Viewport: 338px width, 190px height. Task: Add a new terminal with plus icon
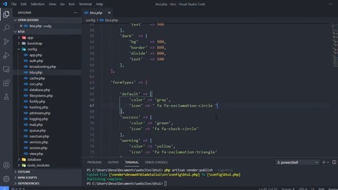pyautogui.click(x=324, y=162)
